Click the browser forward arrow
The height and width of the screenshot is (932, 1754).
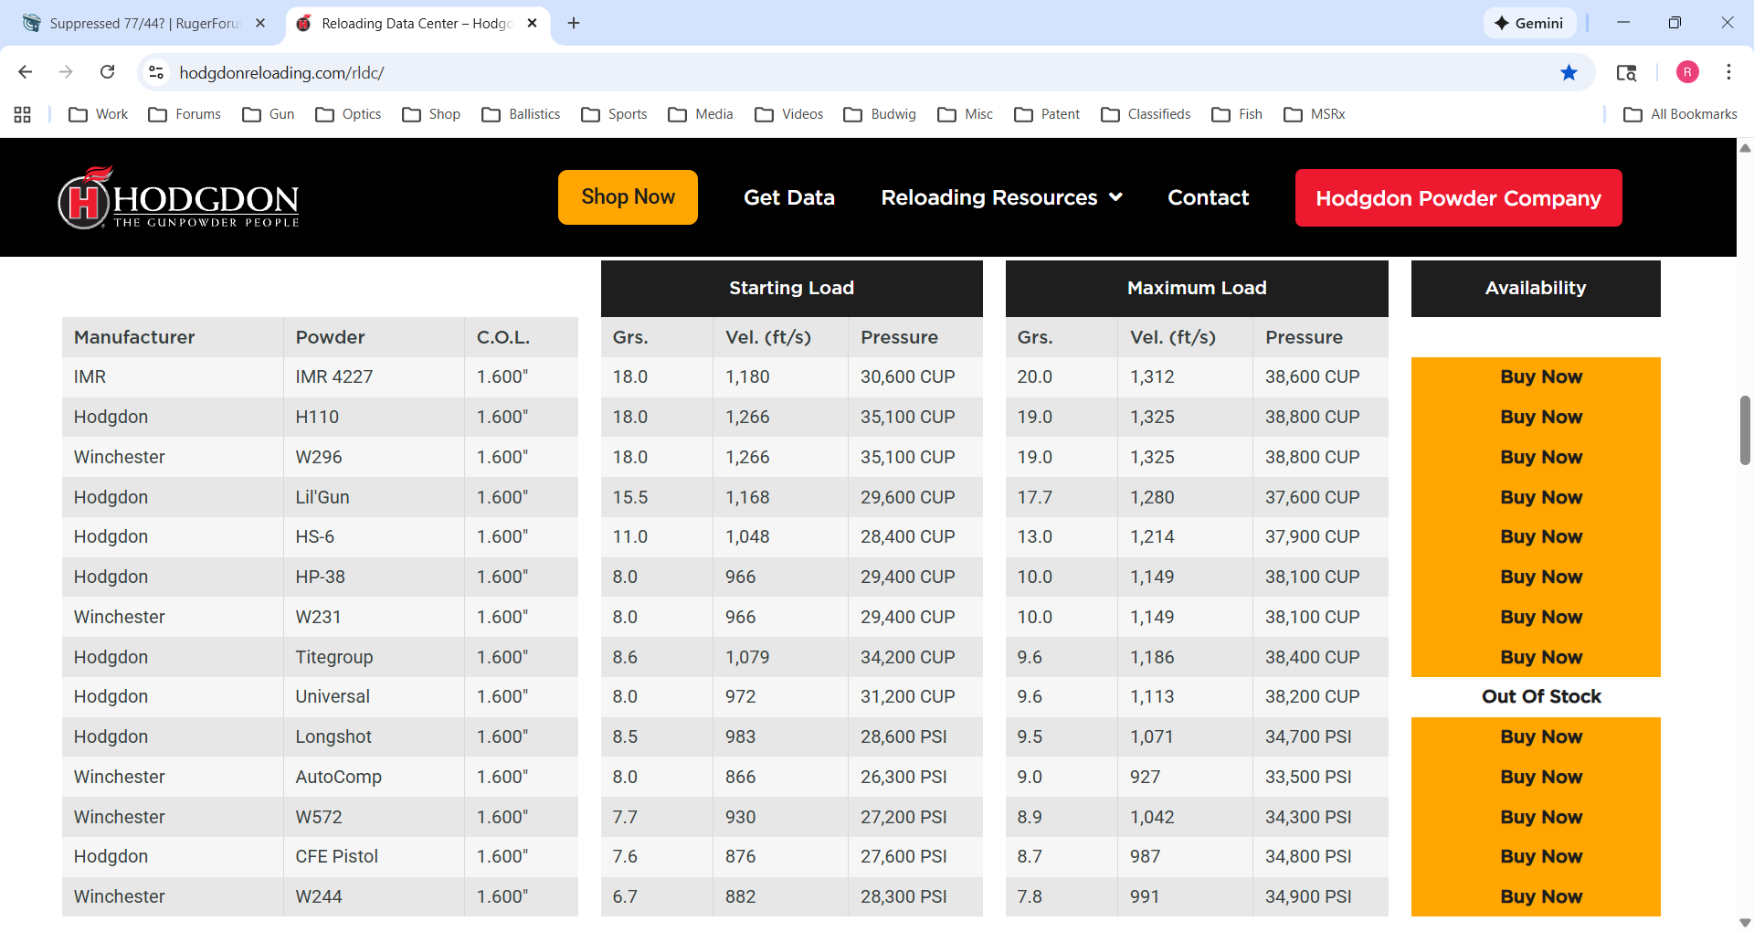[66, 72]
